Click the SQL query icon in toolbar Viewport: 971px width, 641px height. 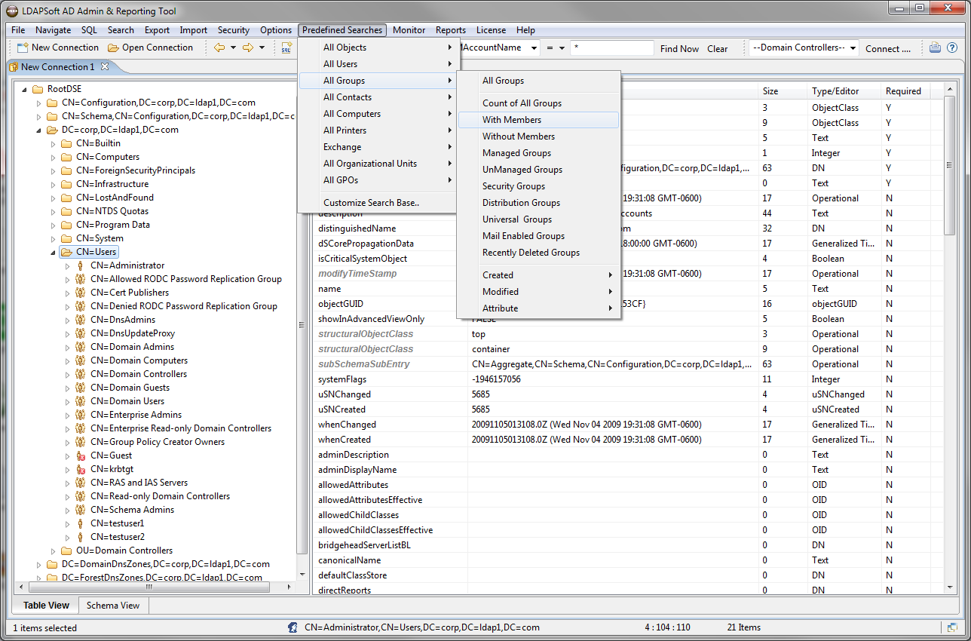(286, 48)
